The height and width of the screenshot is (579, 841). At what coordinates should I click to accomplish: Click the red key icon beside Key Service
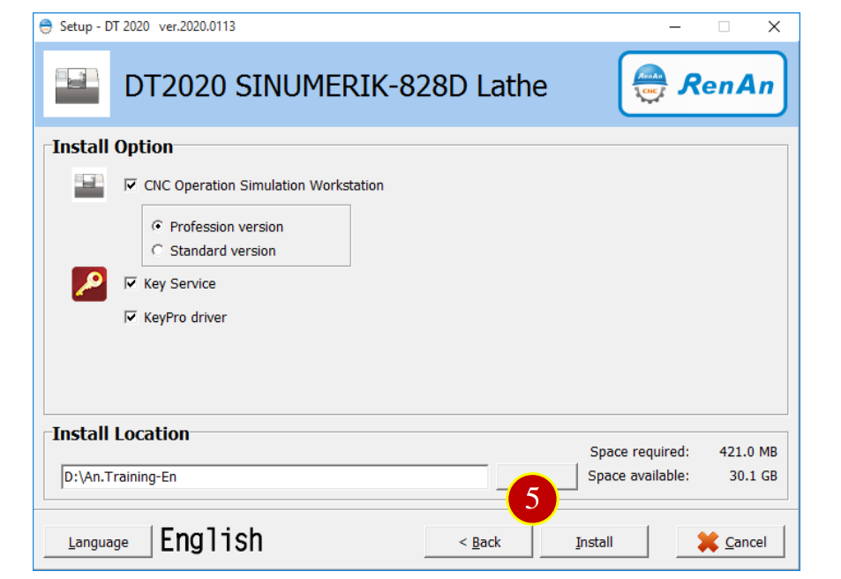click(x=89, y=284)
